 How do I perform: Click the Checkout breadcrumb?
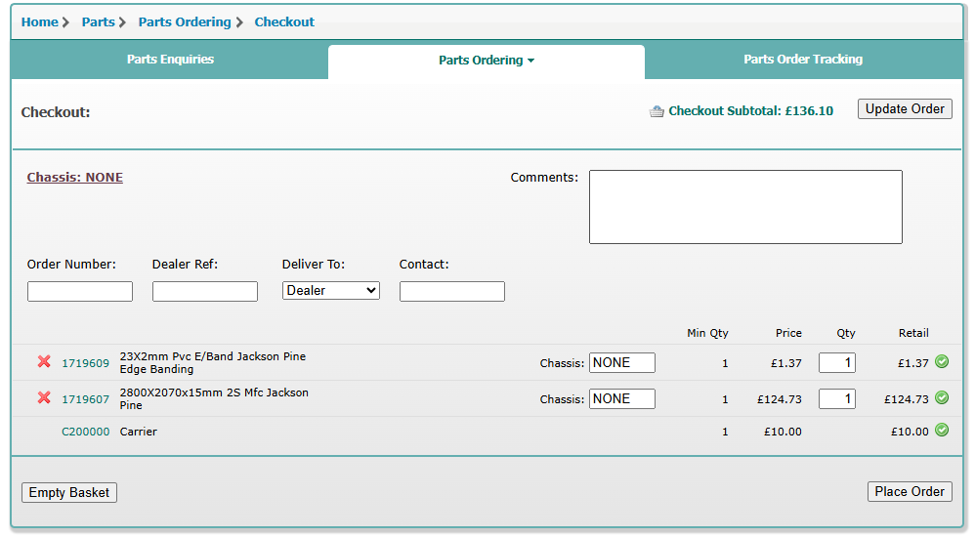[284, 21]
